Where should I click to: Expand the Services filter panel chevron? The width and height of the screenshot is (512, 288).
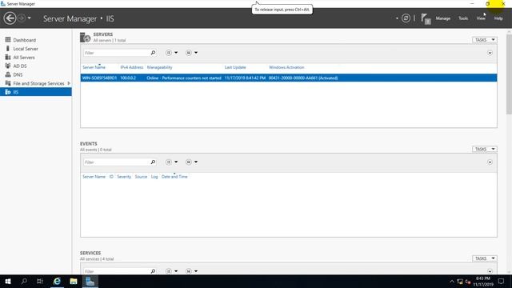click(x=490, y=271)
